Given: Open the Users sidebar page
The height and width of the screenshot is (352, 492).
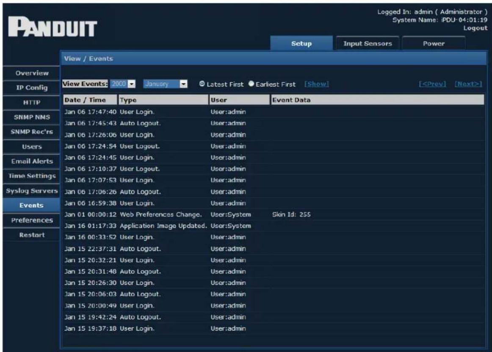Looking at the screenshot, I should click(32, 147).
